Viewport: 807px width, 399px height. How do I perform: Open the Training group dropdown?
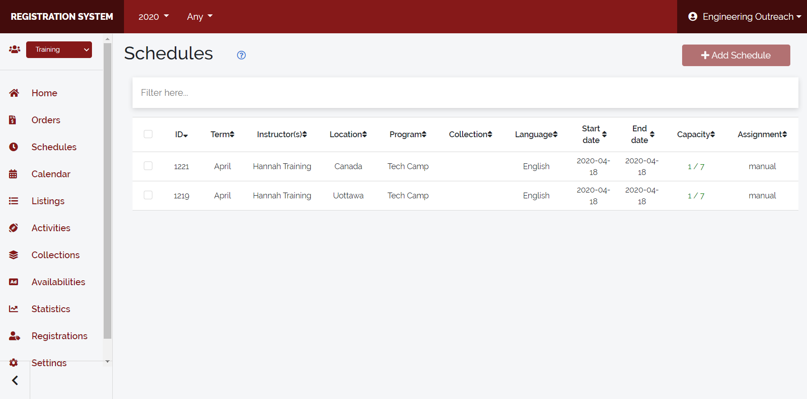tap(59, 49)
